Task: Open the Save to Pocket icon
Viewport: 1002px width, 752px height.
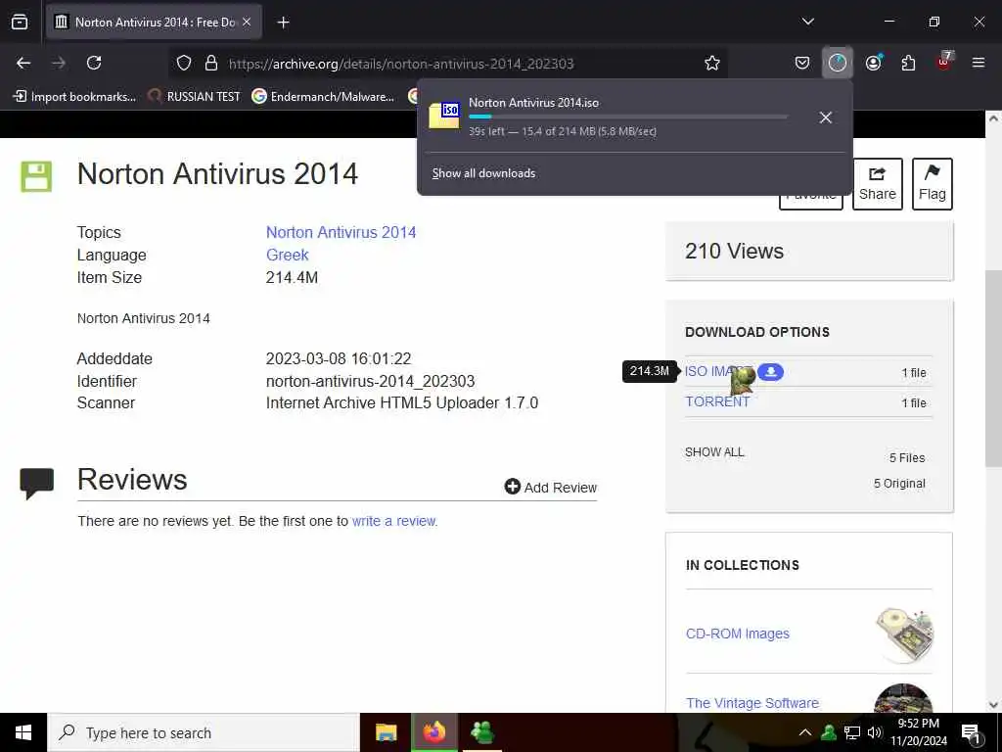Action: (802, 63)
